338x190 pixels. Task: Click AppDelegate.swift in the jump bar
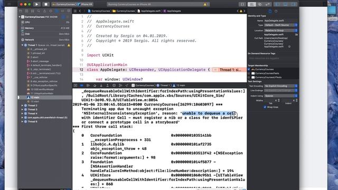149,11
